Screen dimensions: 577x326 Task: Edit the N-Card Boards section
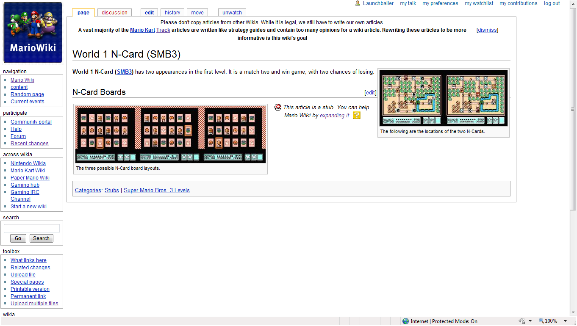pos(370,93)
